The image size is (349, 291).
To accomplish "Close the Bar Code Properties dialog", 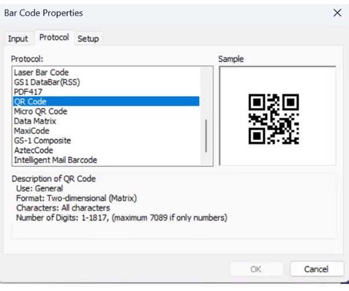I will tap(336, 12).
